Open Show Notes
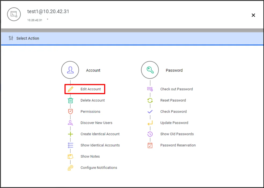The width and height of the screenshot is (264, 188). pyautogui.click(x=90, y=157)
